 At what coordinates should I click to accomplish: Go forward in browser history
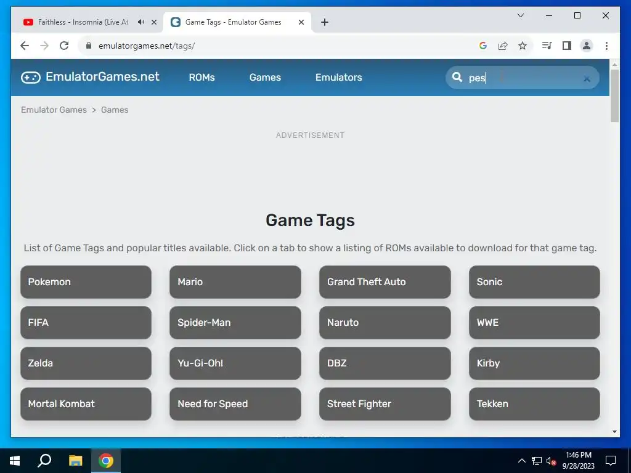(44, 46)
